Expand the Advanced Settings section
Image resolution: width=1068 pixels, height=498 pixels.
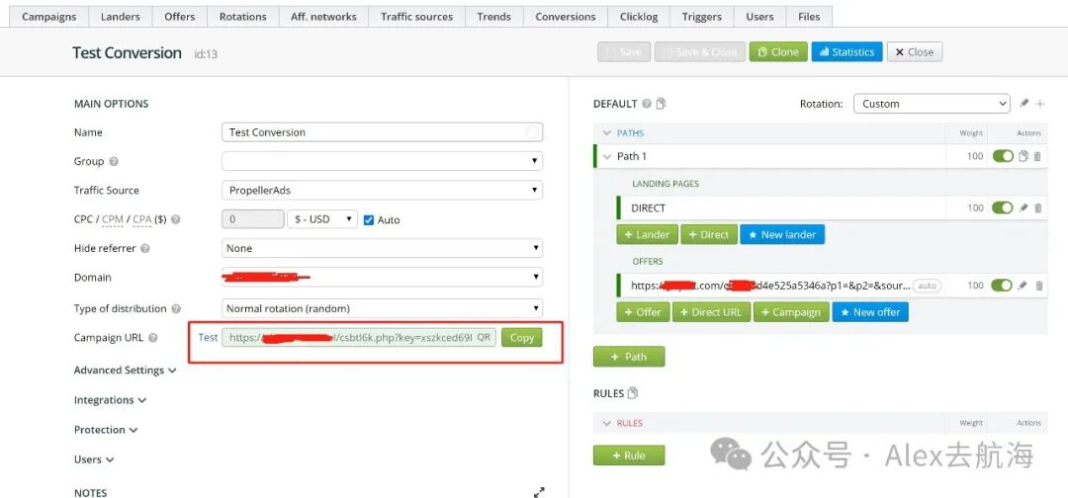tap(126, 371)
